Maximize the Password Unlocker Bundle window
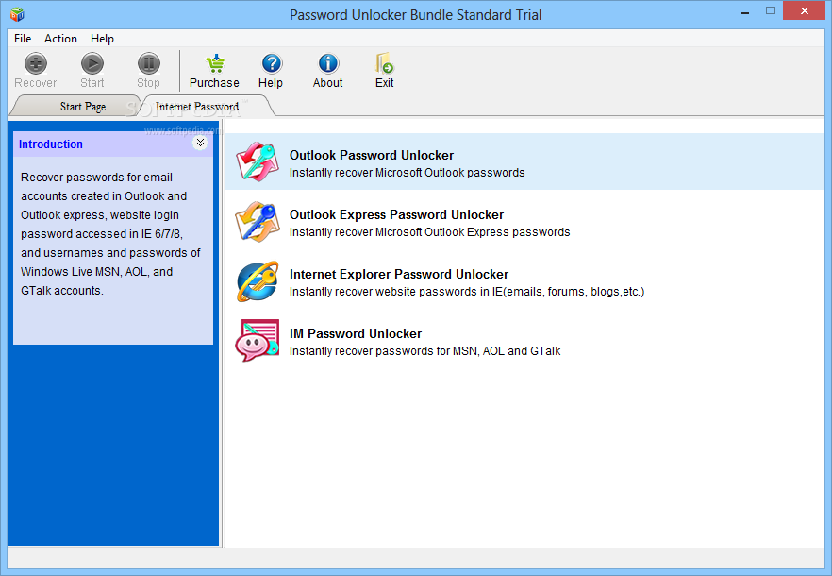Image resolution: width=832 pixels, height=576 pixels. (771, 11)
